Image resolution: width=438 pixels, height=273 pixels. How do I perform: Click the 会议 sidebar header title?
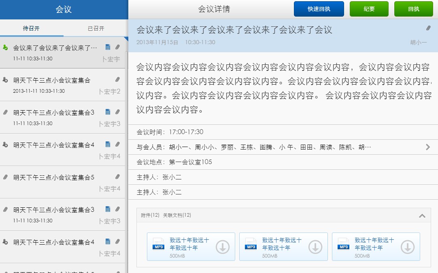(x=64, y=9)
